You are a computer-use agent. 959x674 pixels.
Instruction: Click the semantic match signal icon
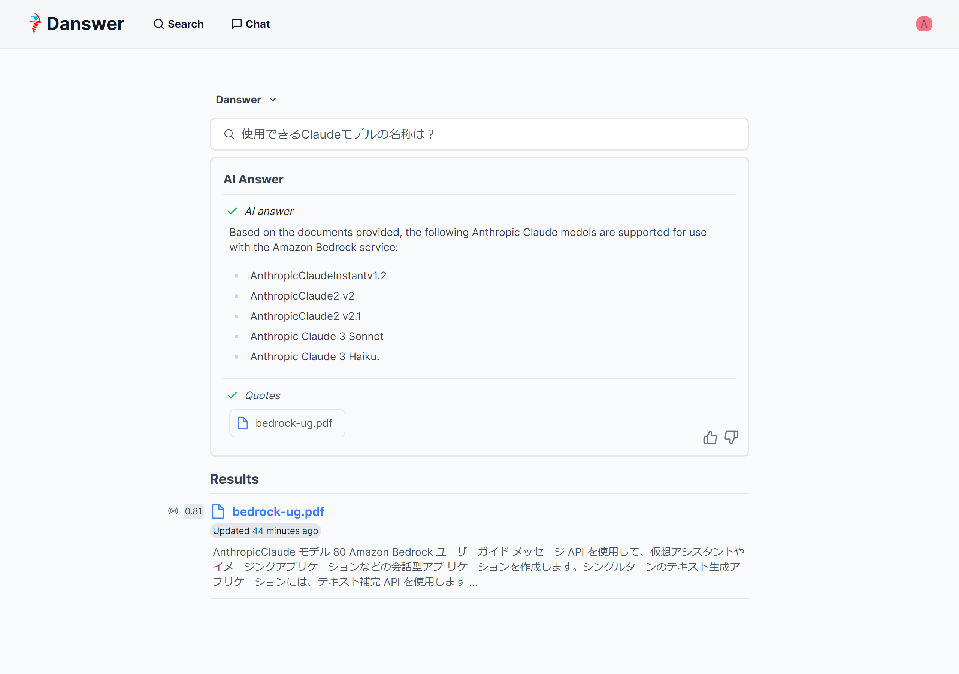(x=173, y=511)
